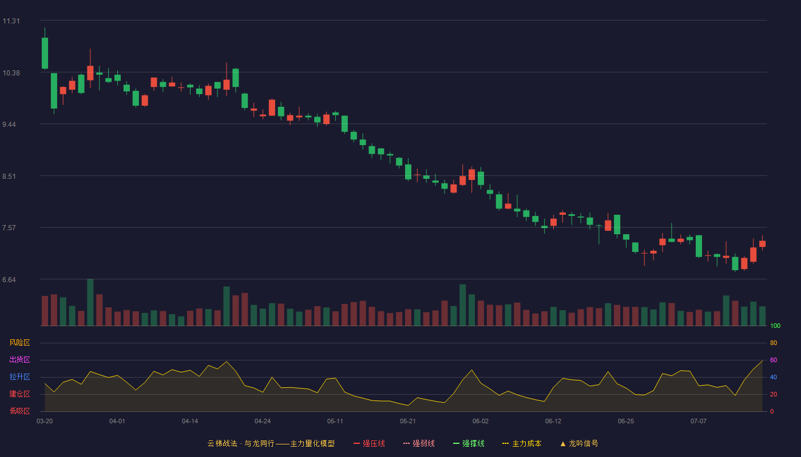Click the 11.31 price axis label
The width and height of the screenshot is (801, 457).
(11, 21)
